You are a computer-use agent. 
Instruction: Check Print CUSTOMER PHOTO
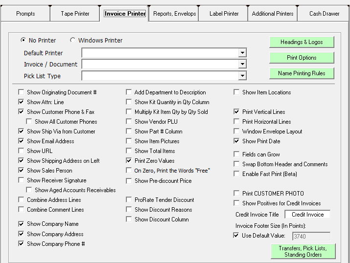coord(236,193)
